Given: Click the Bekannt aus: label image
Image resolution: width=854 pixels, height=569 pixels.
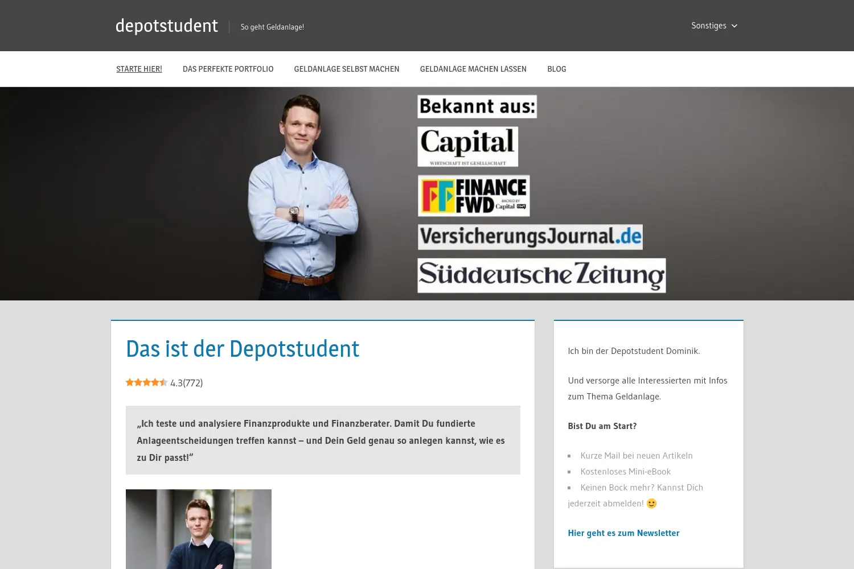Looking at the screenshot, I should [477, 106].
